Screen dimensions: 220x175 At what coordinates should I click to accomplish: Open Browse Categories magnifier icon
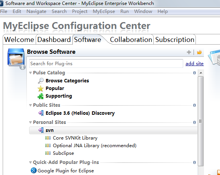(41, 81)
